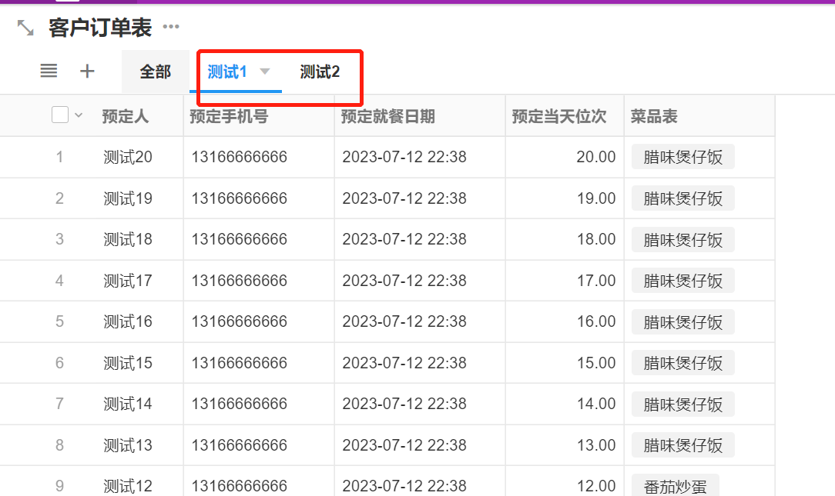Select the cell 测试15
Screen dimensions: 835x496
[128, 363]
